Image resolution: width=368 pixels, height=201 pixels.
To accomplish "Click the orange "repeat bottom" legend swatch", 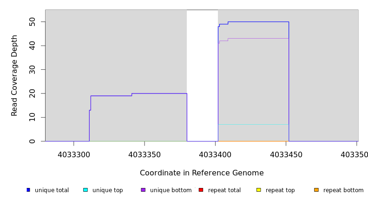I will click(x=316, y=190).
